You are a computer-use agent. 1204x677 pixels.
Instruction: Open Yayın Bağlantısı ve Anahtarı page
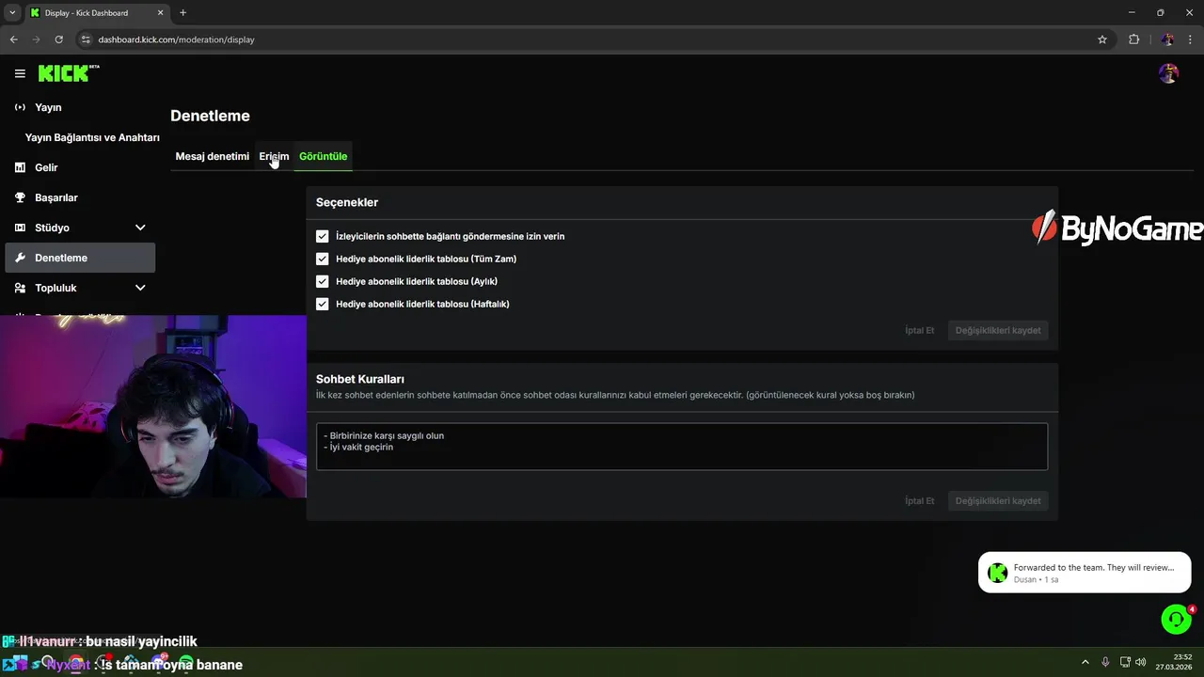pyautogui.click(x=92, y=137)
